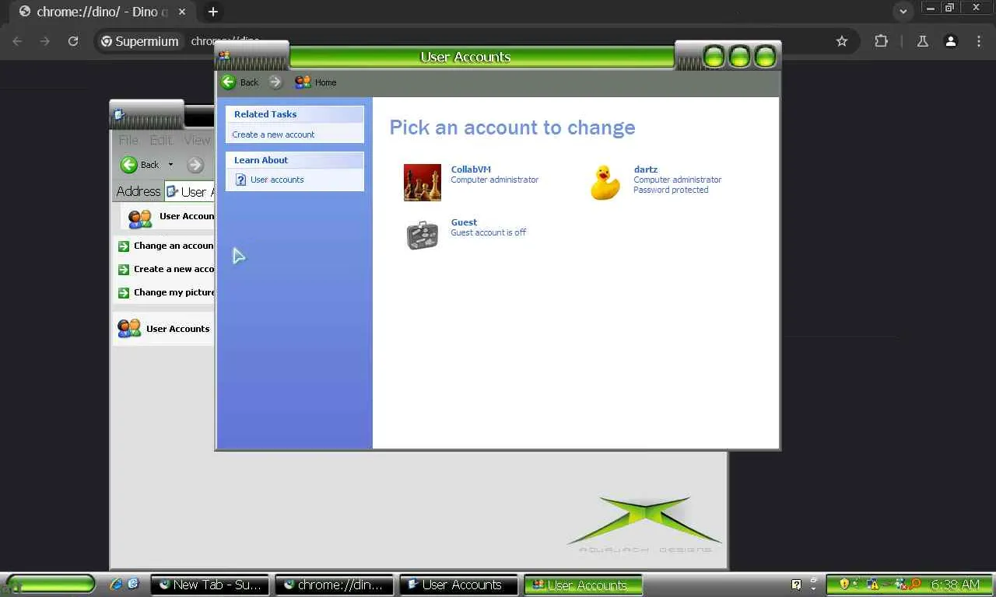Click the taskbar help question-mark icon
The image size is (996, 597).
point(796,585)
